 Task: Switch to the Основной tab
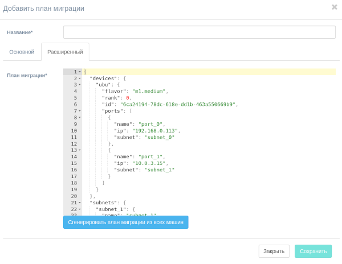point(22,52)
